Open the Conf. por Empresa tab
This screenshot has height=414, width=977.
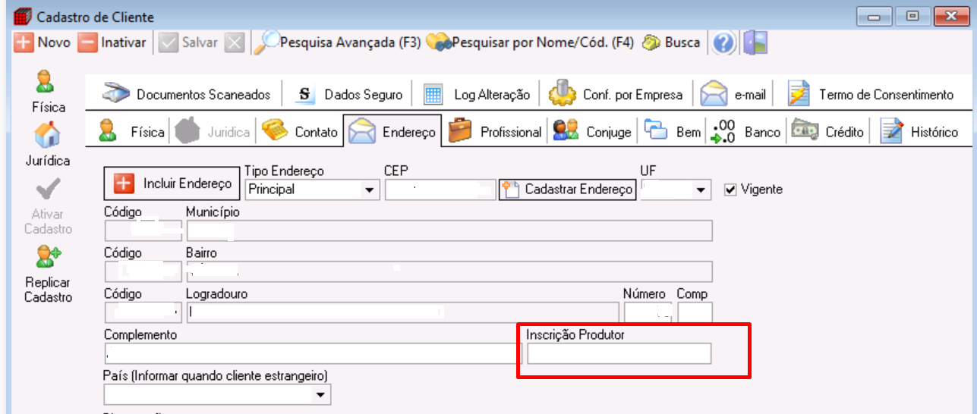tap(616, 95)
